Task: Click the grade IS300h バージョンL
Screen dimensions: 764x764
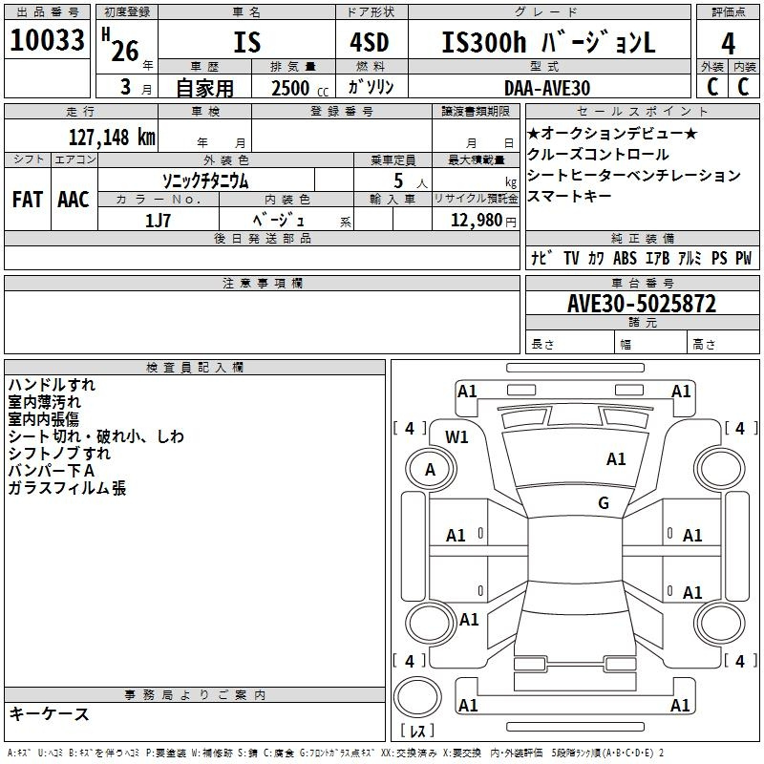Action: click(548, 41)
